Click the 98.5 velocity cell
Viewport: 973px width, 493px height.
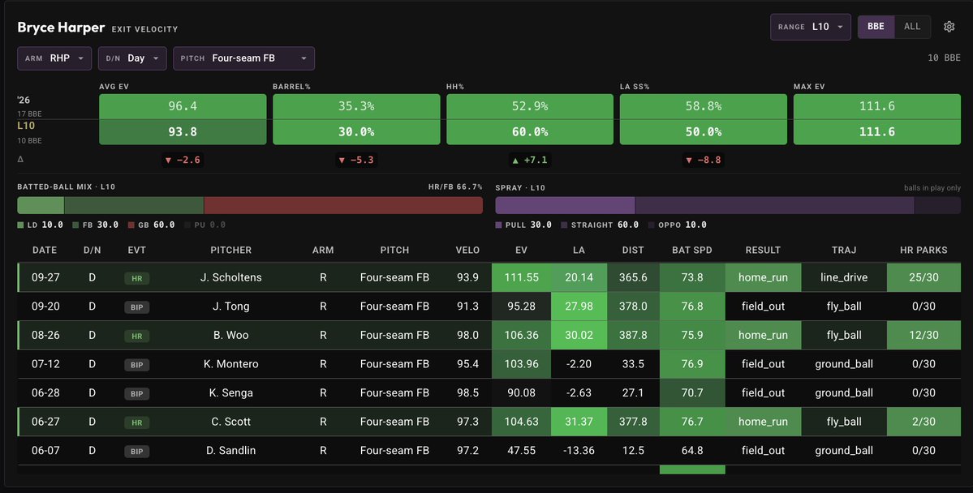pyautogui.click(x=467, y=393)
